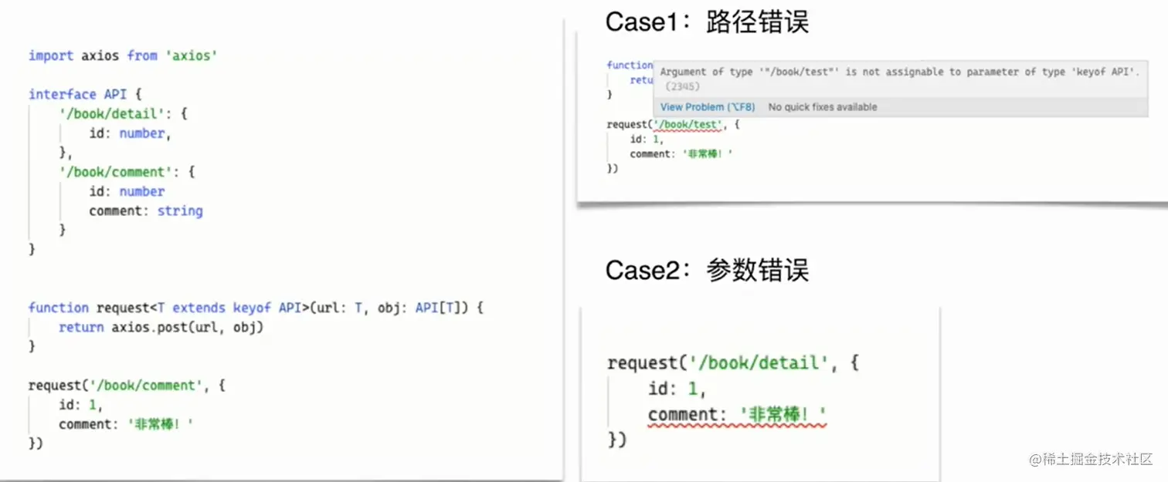Click the red-underlined comment line in Case2
The width and height of the screenshot is (1168, 482).
click(737, 415)
